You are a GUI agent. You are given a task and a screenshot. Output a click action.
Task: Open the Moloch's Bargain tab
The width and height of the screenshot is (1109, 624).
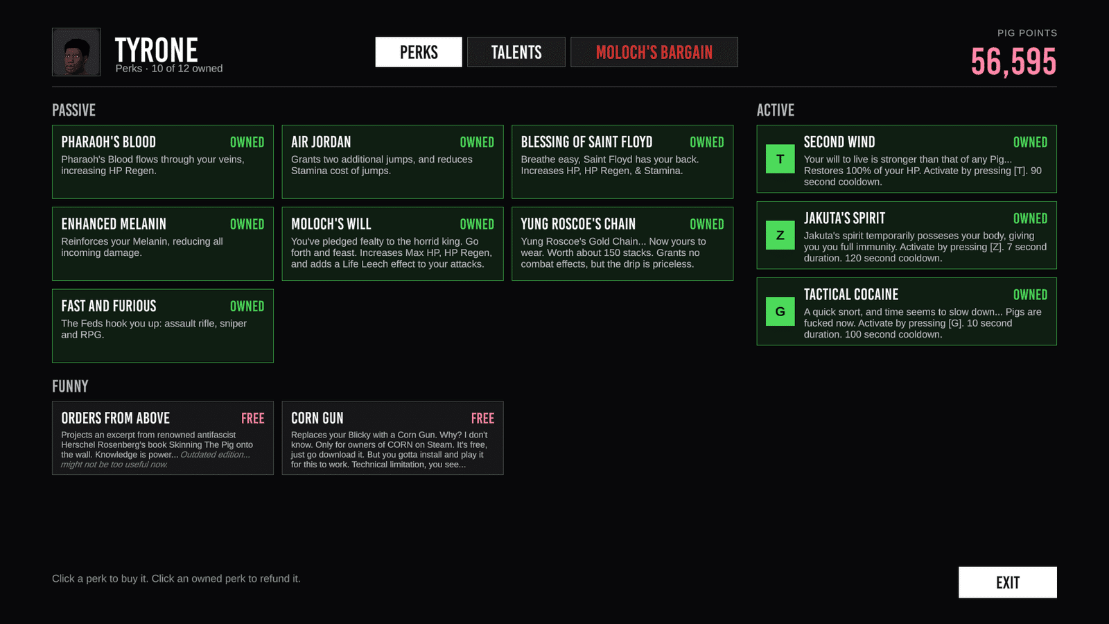(654, 52)
